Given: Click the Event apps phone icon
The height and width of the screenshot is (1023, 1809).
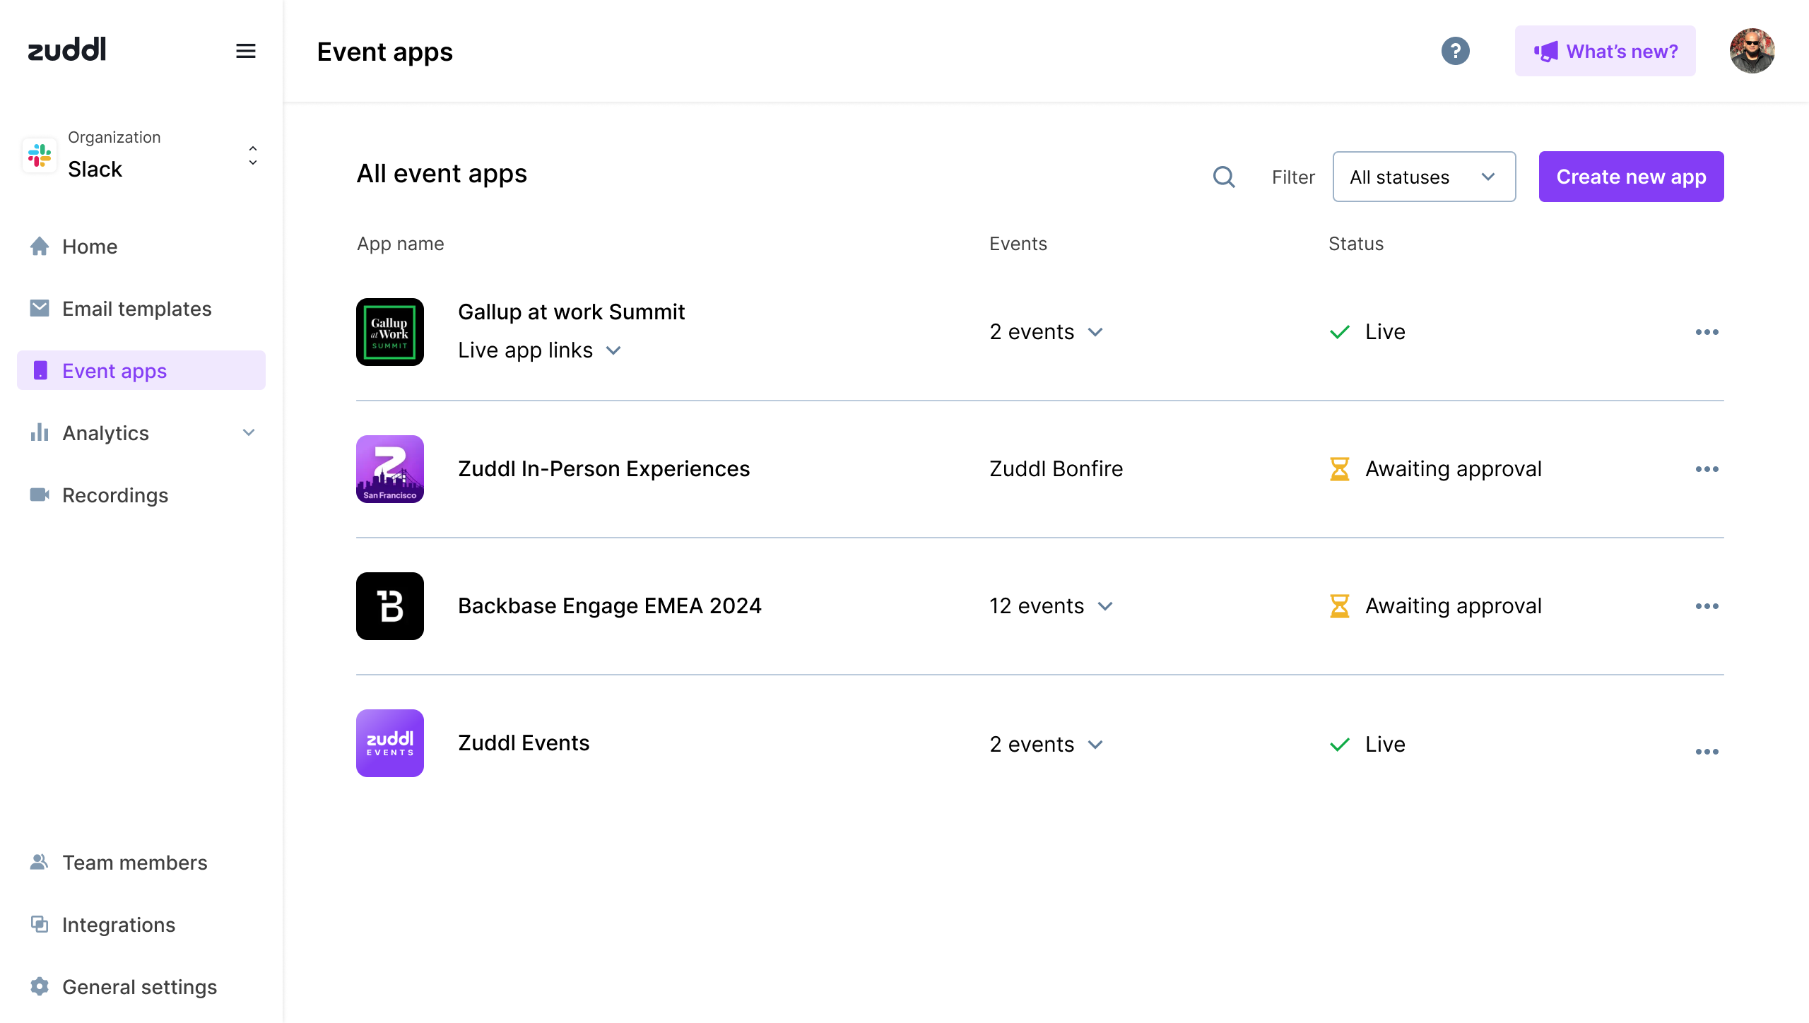Looking at the screenshot, I should pyautogui.click(x=40, y=370).
